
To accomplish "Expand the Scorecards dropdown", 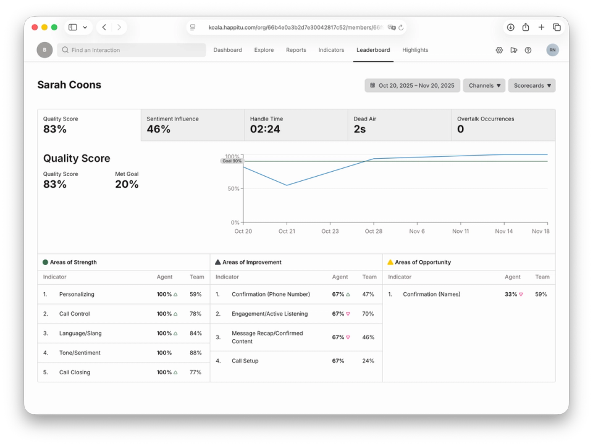I will pos(532,85).
